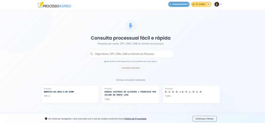Open the Danusa Custodio de Oliveira card
265x123 pixels.
point(131,94)
